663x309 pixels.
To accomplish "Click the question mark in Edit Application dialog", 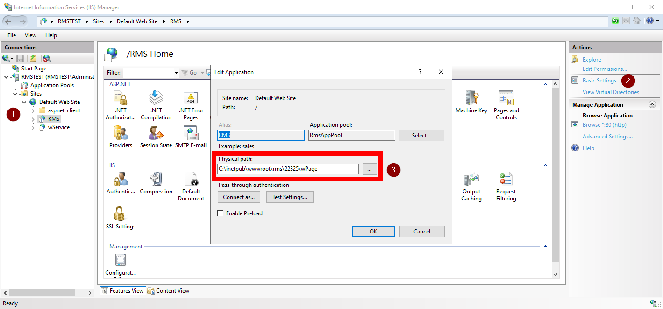I will [x=420, y=72].
